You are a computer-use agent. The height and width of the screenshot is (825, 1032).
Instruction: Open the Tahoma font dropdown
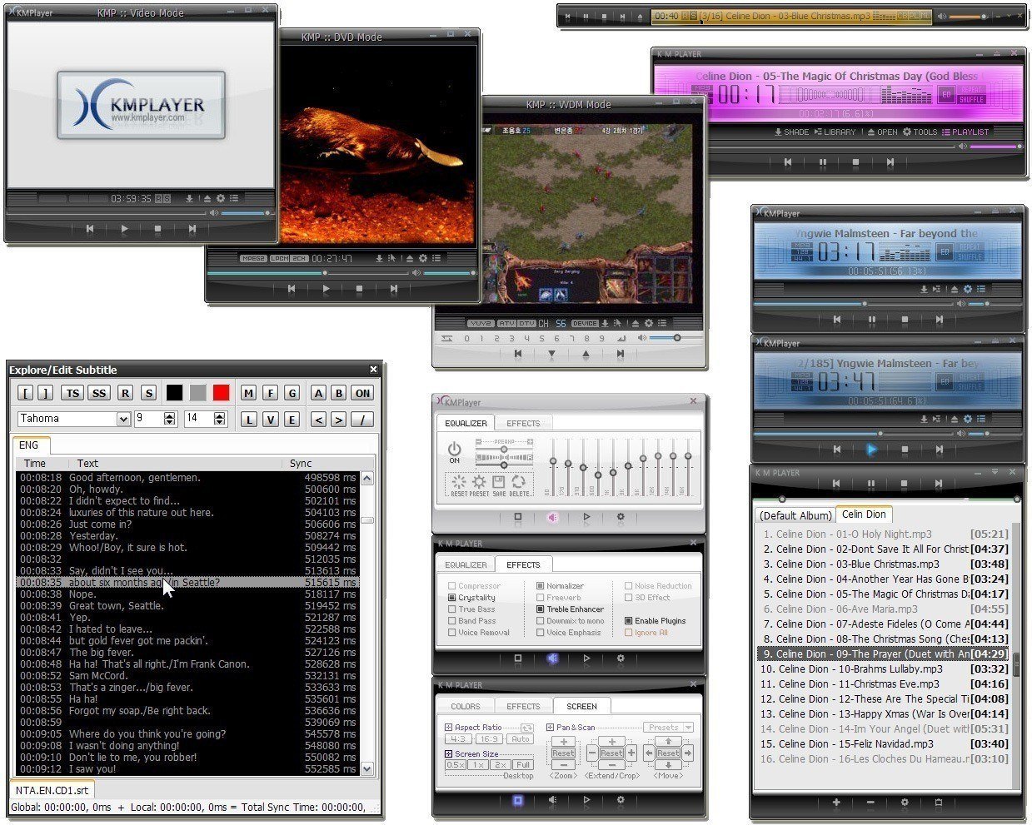coord(123,419)
